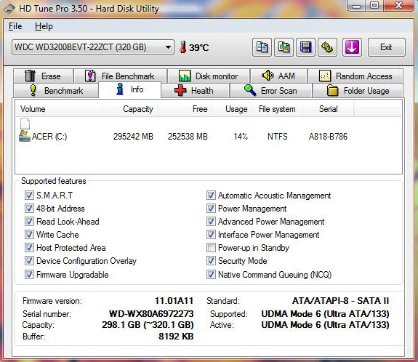Toggle the S.M.A.R.T checkbox

(29, 195)
